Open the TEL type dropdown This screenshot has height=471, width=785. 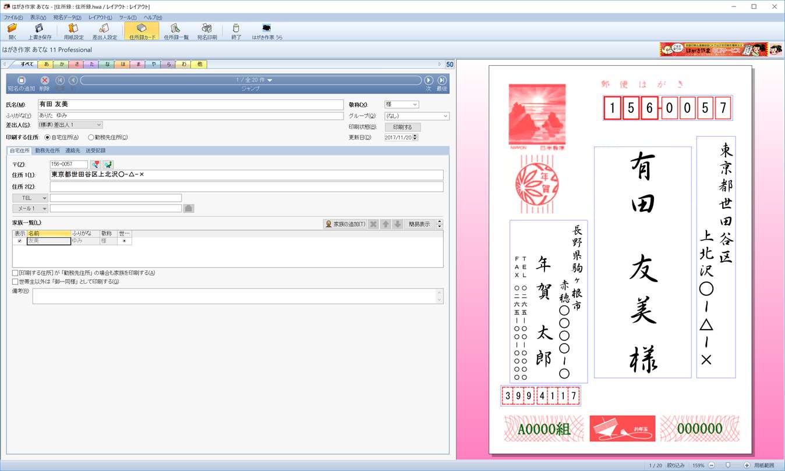pos(30,198)
